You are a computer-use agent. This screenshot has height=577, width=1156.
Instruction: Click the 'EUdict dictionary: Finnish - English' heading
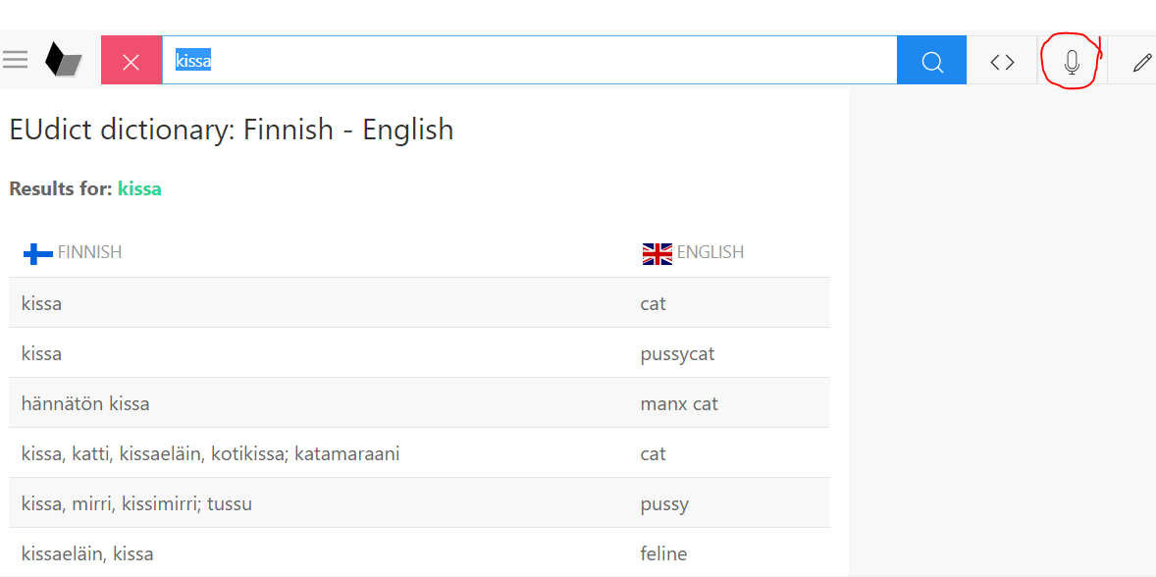click(x=232, y=130)
